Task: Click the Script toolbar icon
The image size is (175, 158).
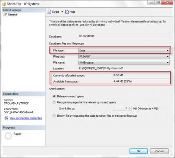Action: coord(49,12)
